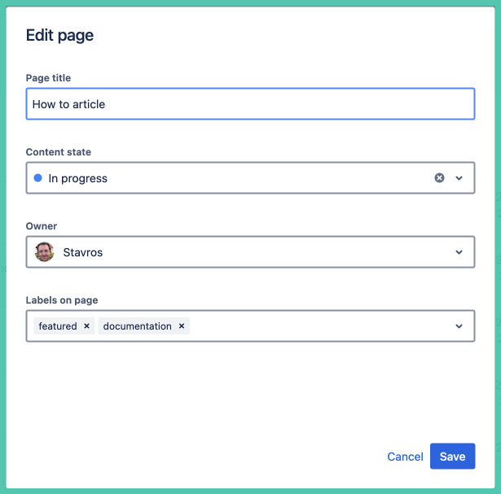Cancel editing the page
Image resolution: width=501 pixels, height=494 pixels.
(405, 457)
